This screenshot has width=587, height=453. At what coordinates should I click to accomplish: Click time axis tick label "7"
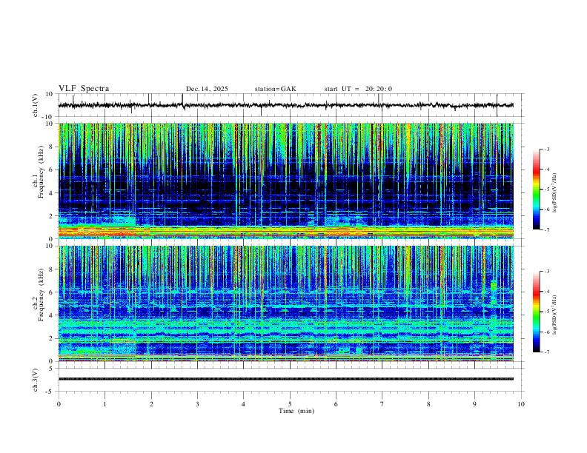tap(382, 404)
